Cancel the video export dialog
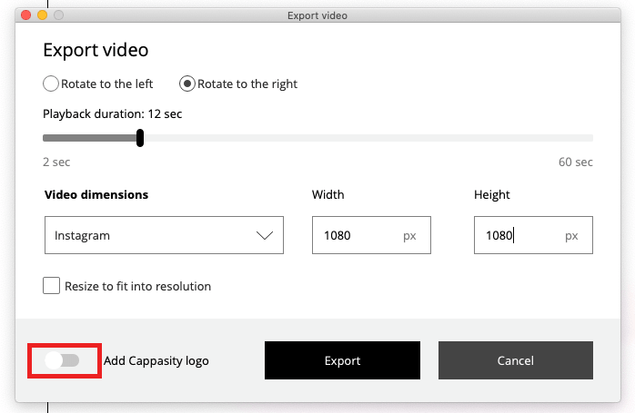 click(516, 360)
